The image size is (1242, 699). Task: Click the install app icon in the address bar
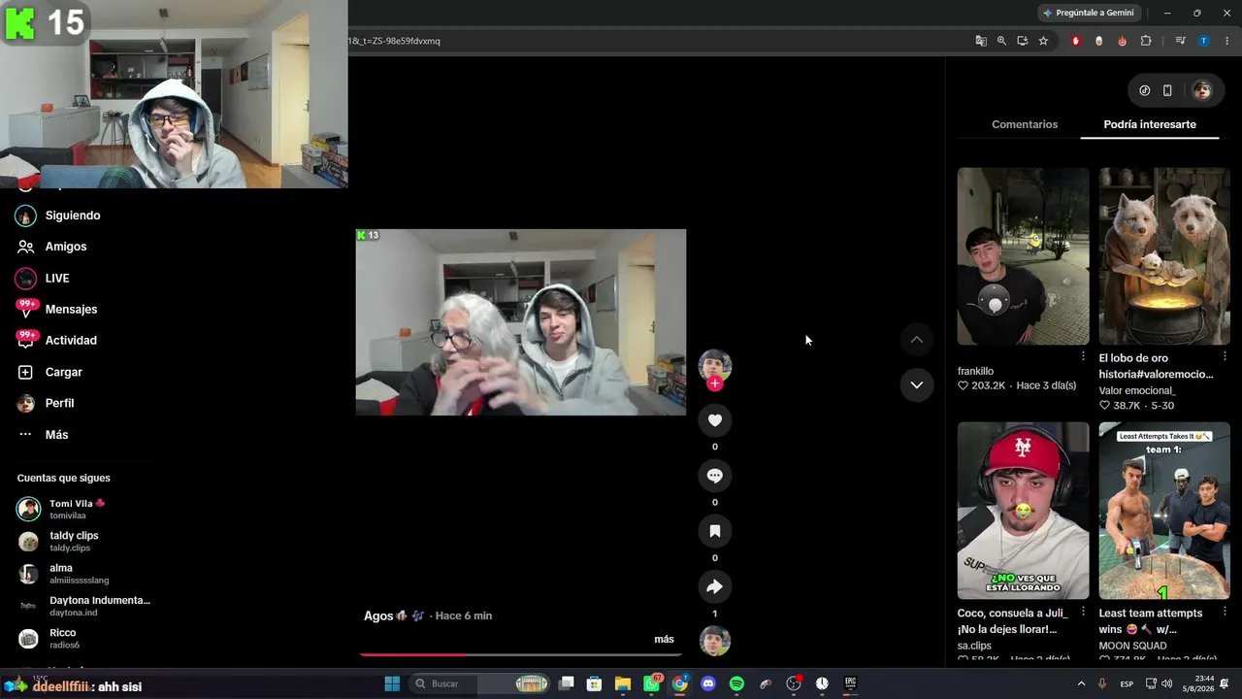tap(1023, 41)
